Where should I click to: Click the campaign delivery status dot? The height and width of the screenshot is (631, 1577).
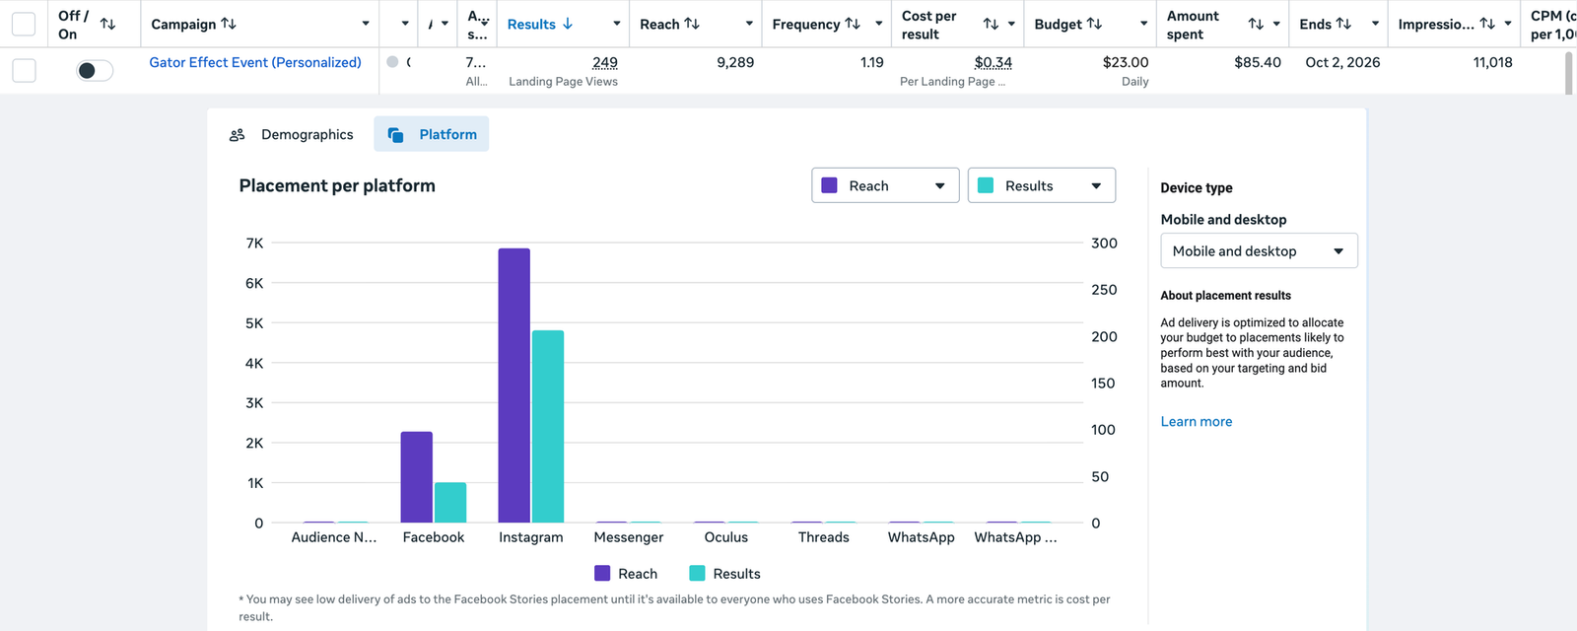tap(392, 62)
